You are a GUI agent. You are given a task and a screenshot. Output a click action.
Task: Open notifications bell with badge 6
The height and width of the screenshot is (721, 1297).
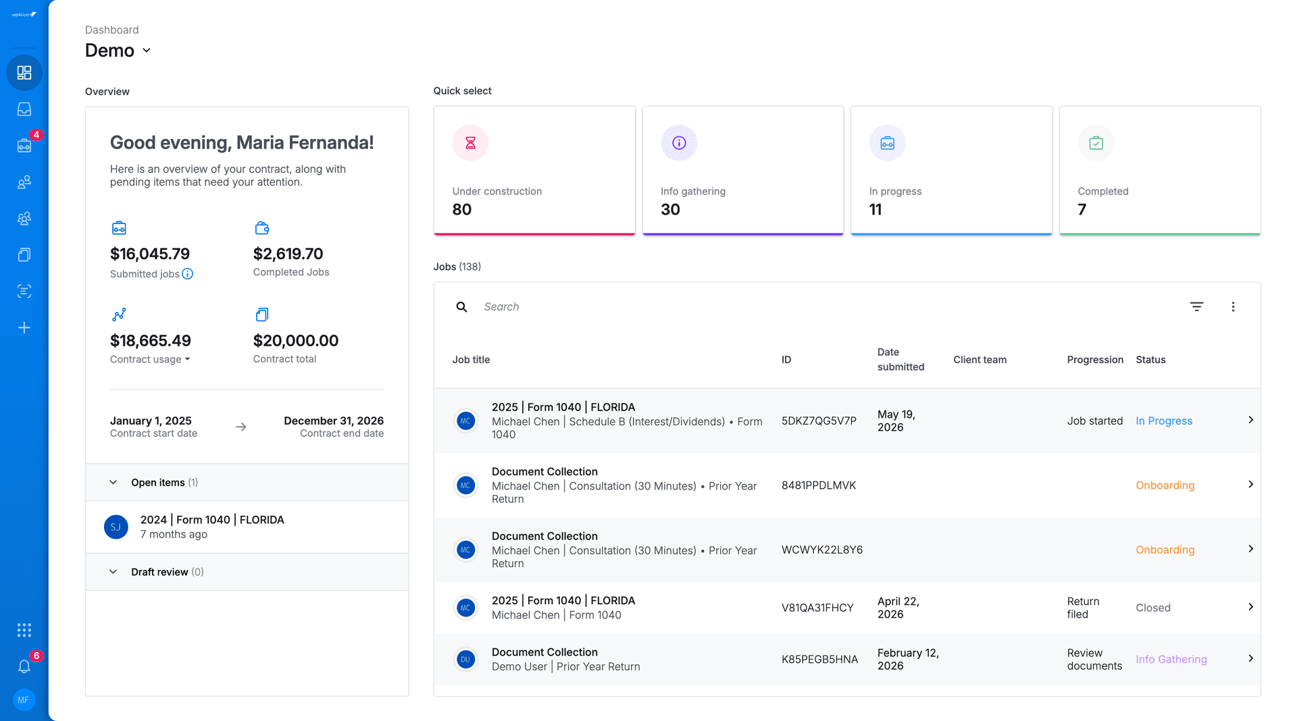tap(24, 666)
